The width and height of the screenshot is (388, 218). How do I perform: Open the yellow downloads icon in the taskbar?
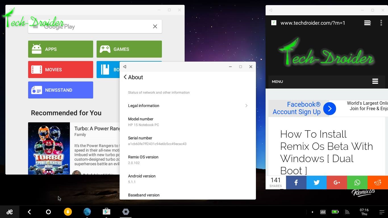click(68, 212)
